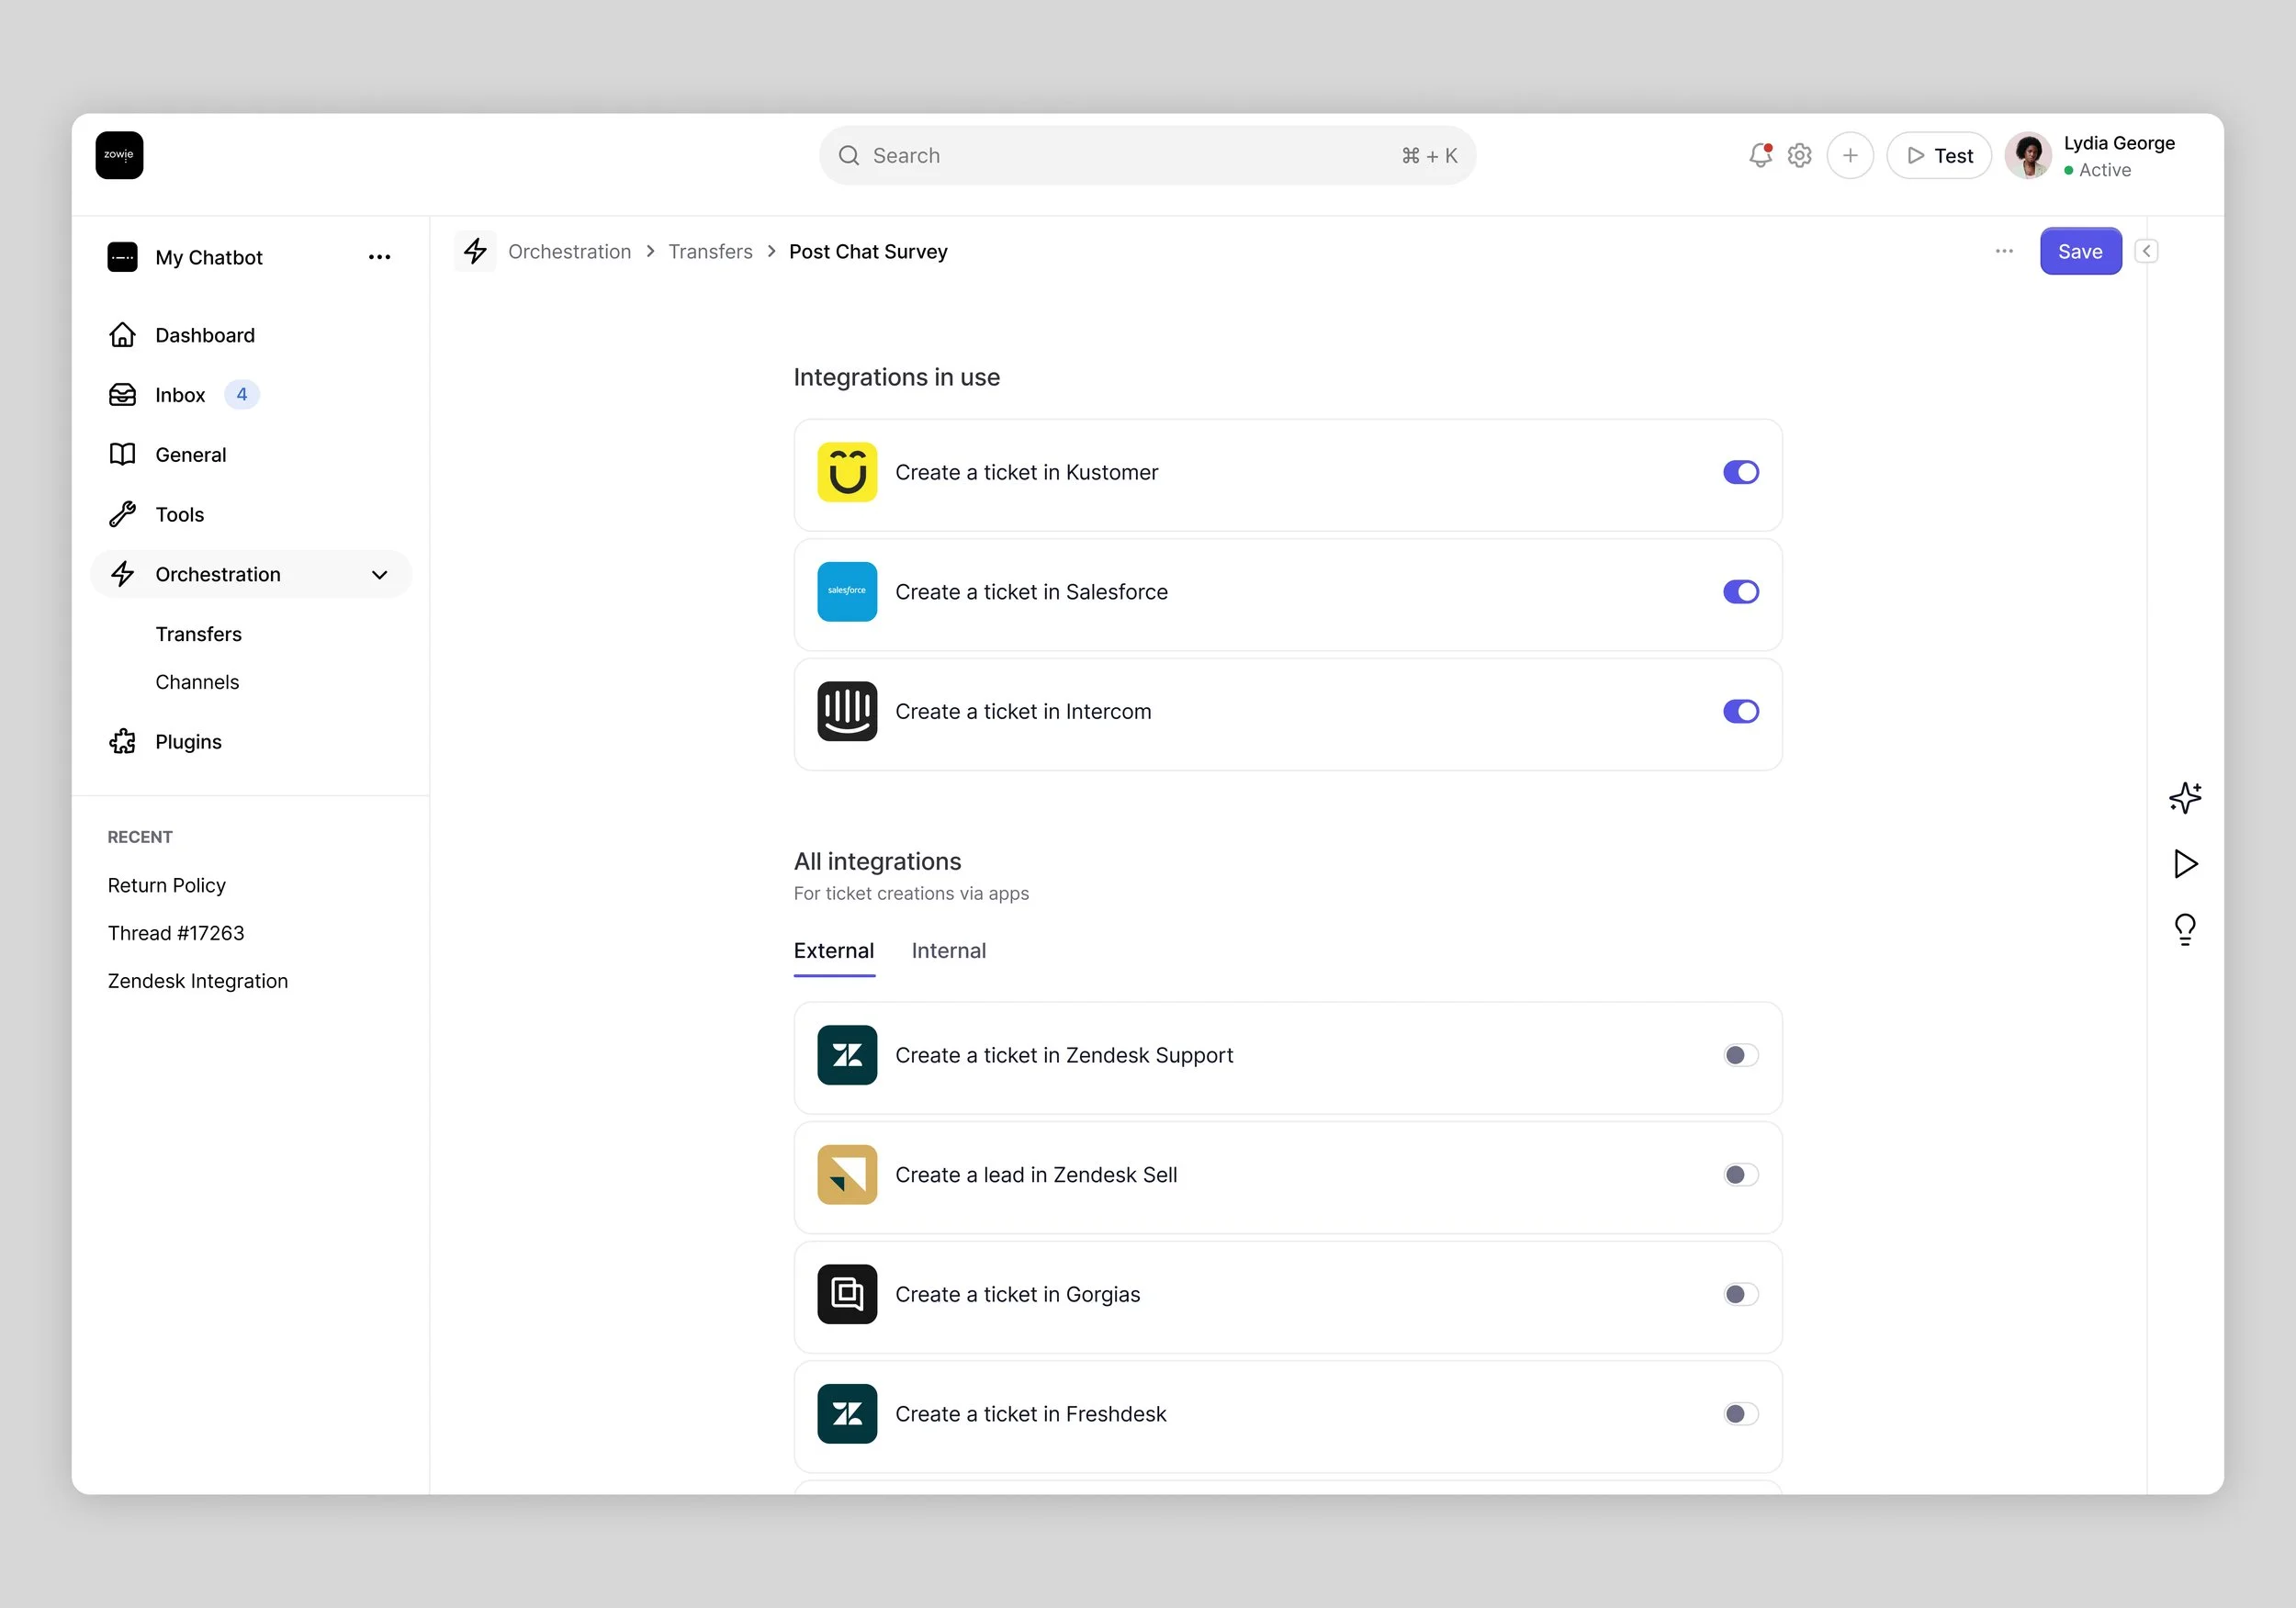Collapse the Orchestration sidebar section
This screenshot has width=2296, height=1608.
pyautogui.click(x=379, y=574)
